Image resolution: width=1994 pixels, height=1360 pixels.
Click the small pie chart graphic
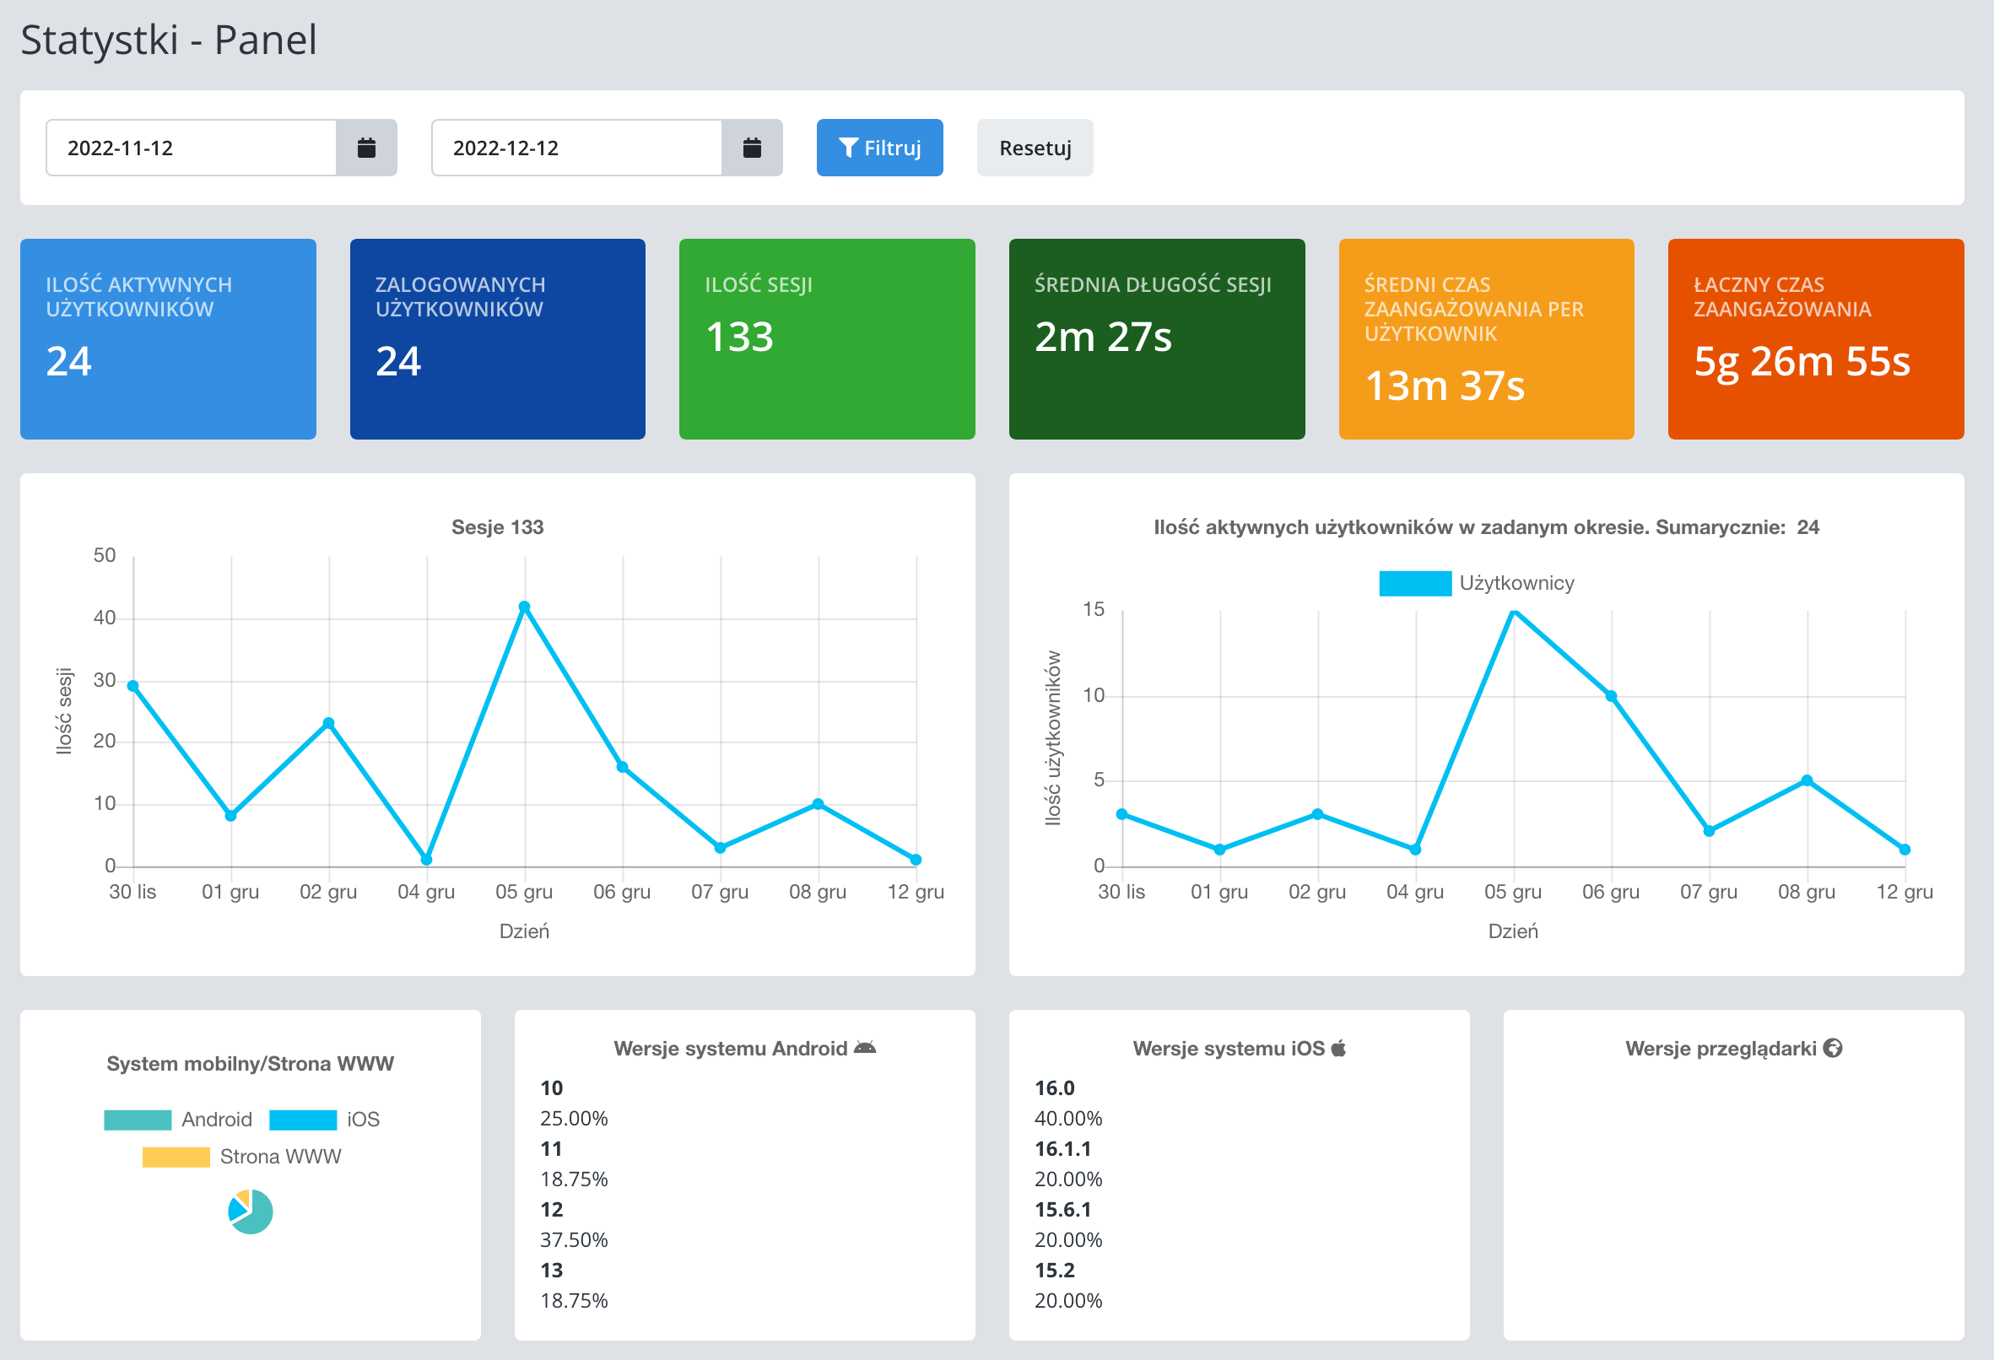coord(251,1212)
